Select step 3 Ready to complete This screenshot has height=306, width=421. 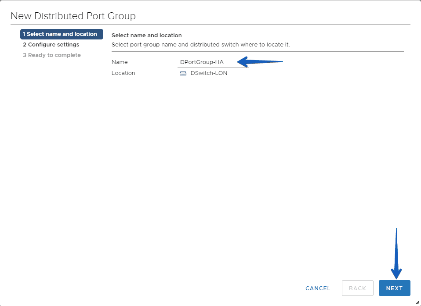(52, 55)
